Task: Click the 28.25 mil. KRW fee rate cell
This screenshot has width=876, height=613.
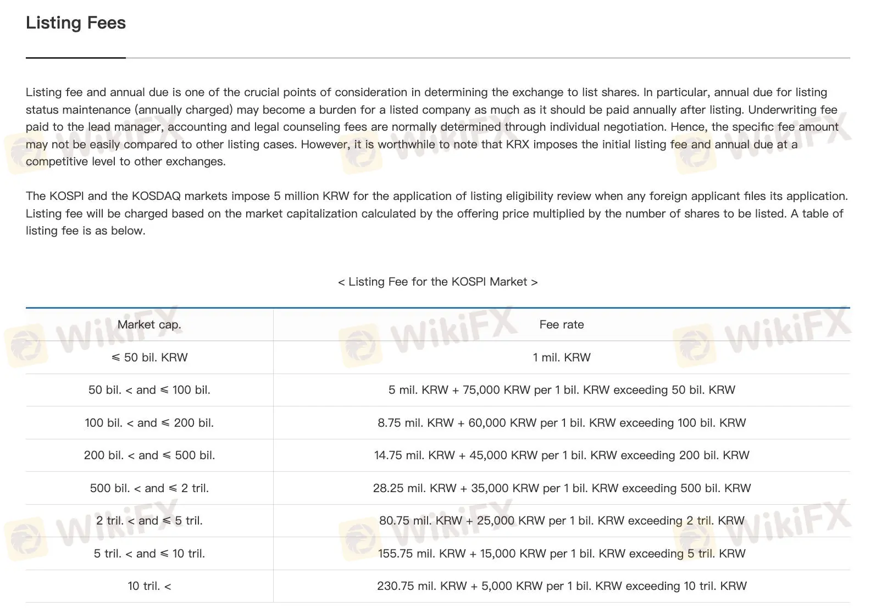Action: [561, 488]
